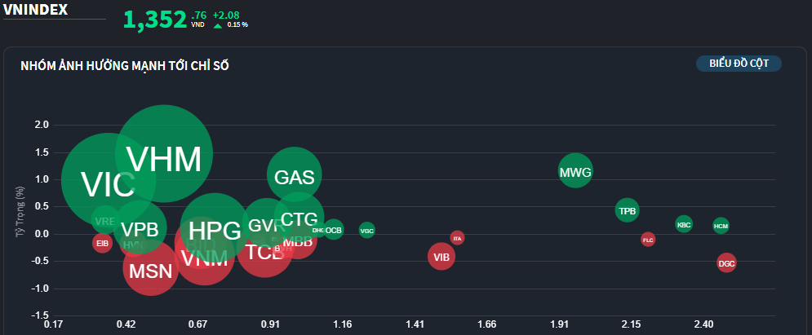Click the small ITA bubble

(x=457, y=238)
